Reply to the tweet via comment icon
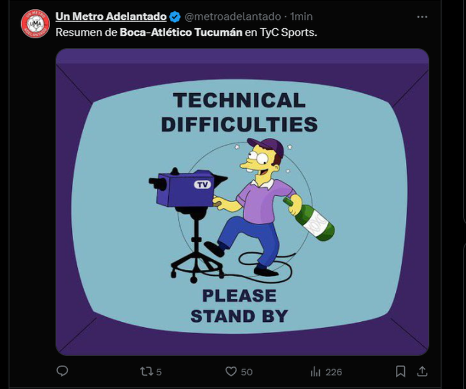Image resolution: width=466 pixels, height=389 pixels. tap(62, 371)
